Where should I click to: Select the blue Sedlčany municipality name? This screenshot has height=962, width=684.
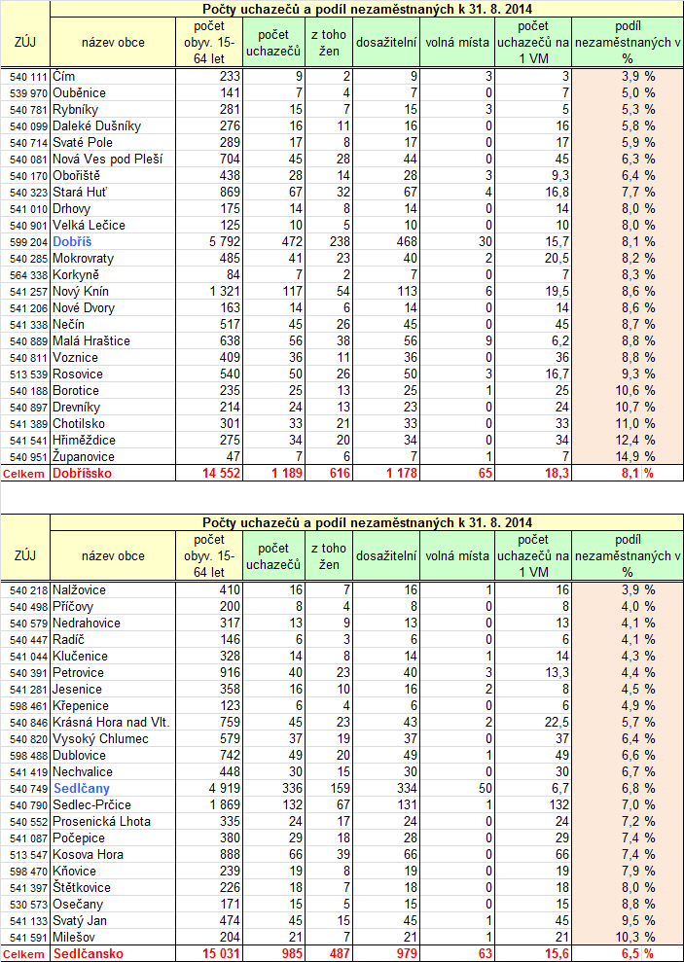[82, 789]
